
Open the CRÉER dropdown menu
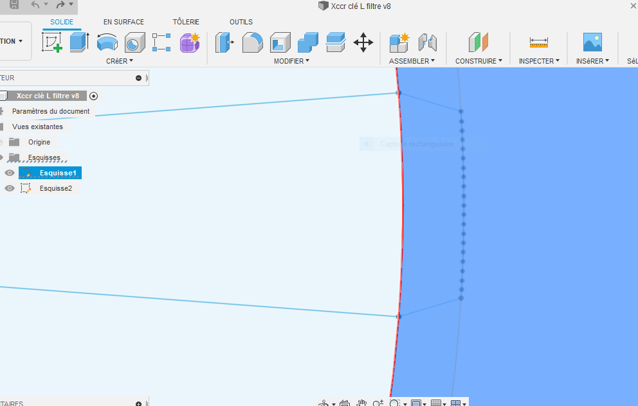click(120, 61)
